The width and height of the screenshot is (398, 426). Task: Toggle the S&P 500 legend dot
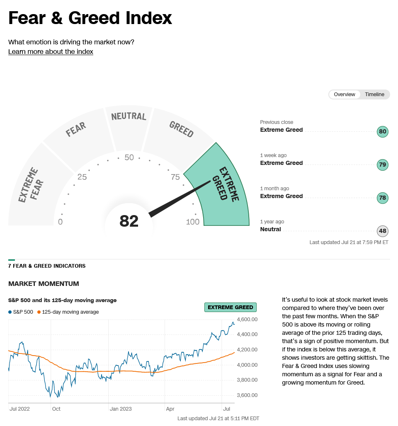pos(10,312)
